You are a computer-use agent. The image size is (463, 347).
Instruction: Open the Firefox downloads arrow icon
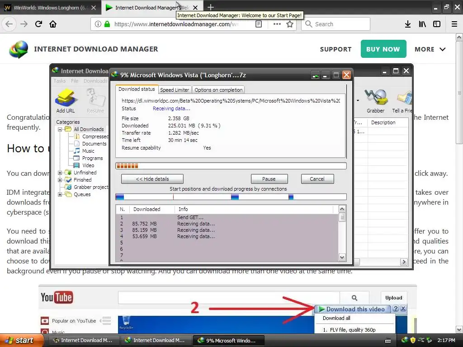click(x=408, y=24)
